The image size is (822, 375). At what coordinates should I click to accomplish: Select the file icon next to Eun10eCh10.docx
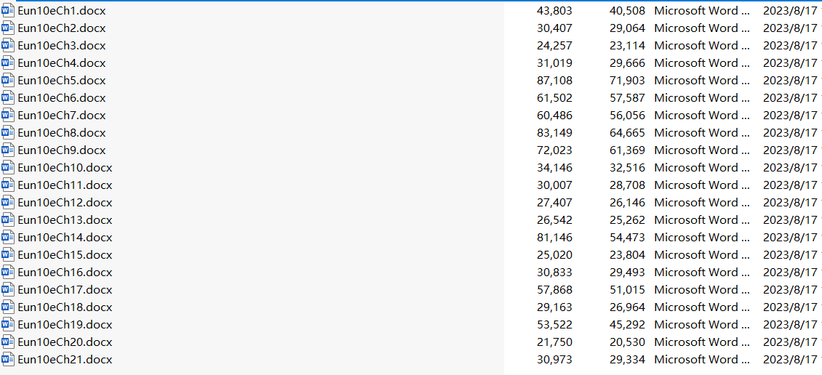[8, 168]
